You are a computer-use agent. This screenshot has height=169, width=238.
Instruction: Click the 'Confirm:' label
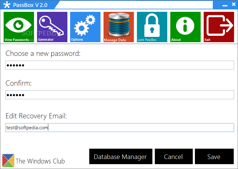click(19, 83)
